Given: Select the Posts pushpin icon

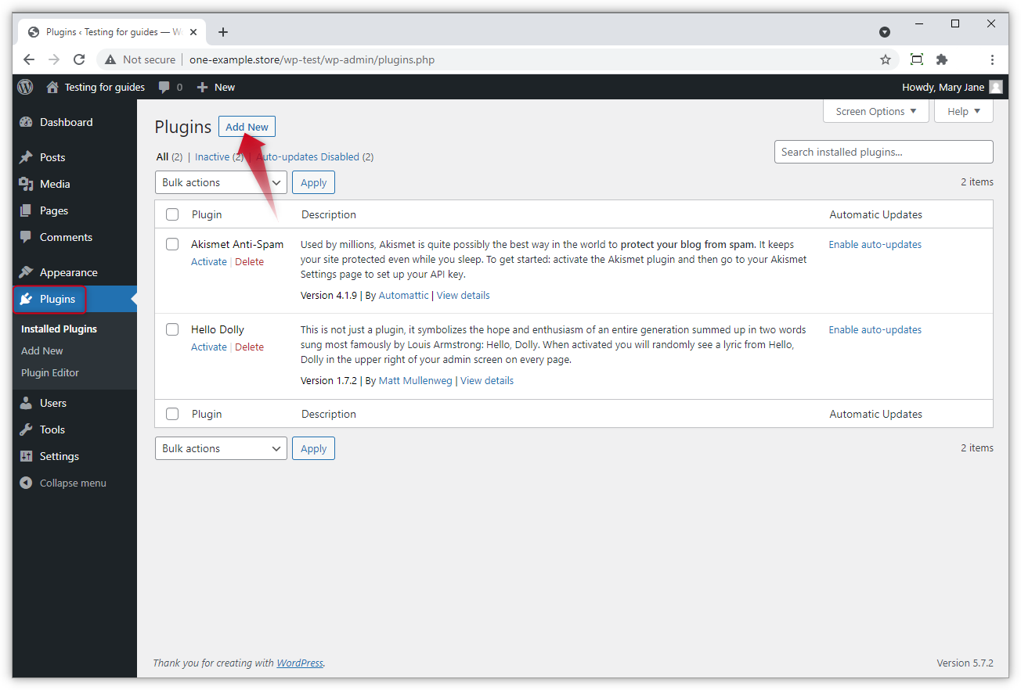Looking at the screenshot, I should pyautogui.click(x=26, y=156).
